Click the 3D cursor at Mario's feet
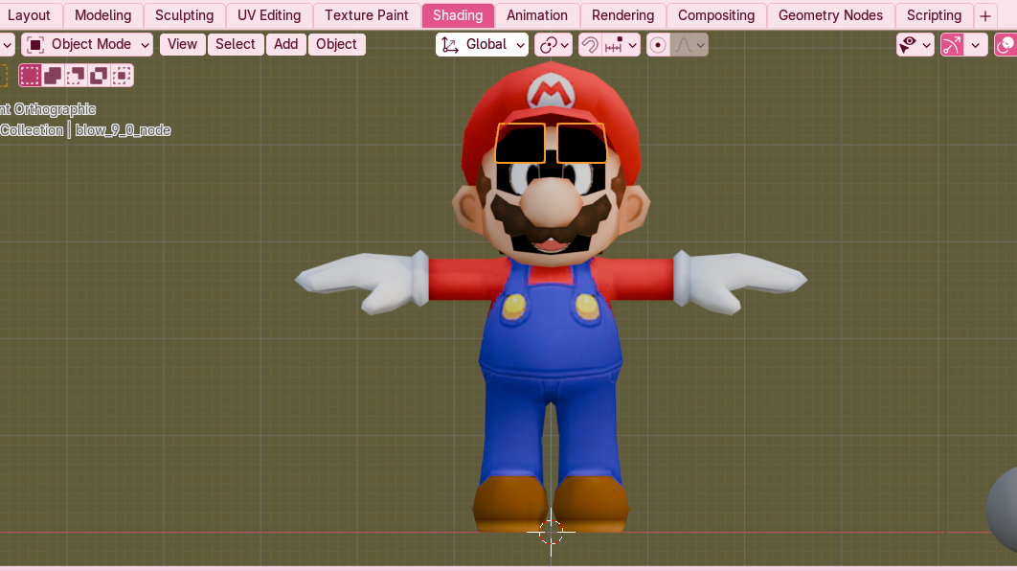Viewport: 1017px width, 571px height. [551, 532]
